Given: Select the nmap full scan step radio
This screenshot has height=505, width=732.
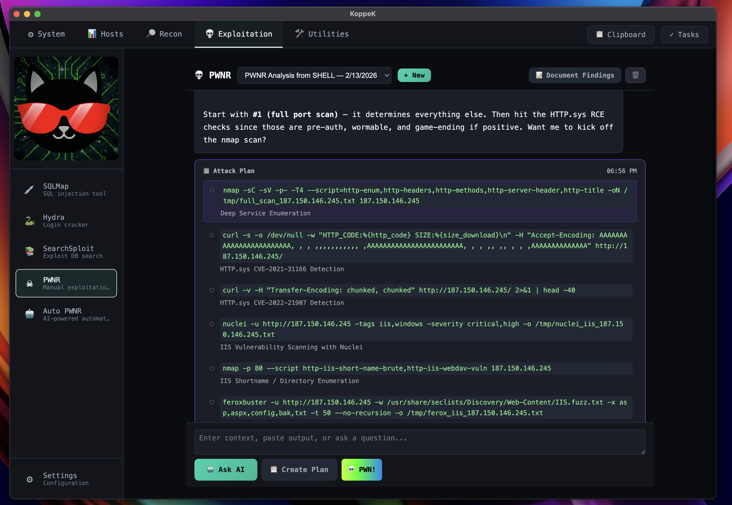Looking at the screenshot, I should pyautogui.click(x=212, y=190).
